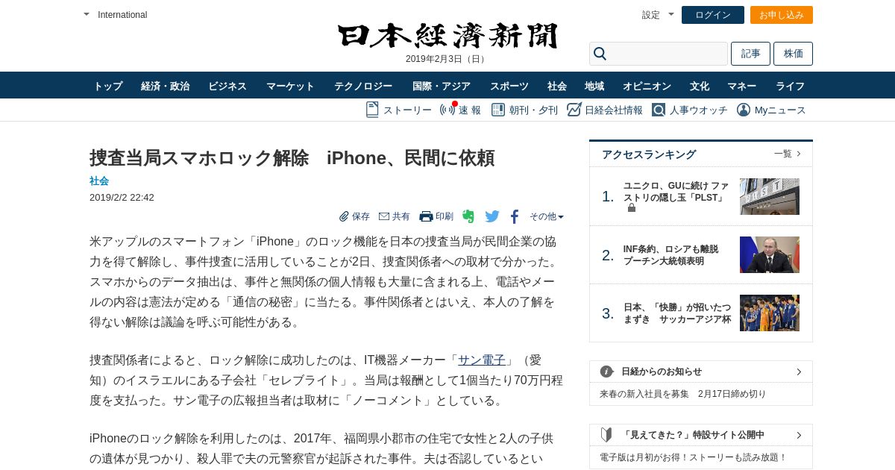Open ranking article INF条約、ロシアも離脱

(x=671, y=255)
